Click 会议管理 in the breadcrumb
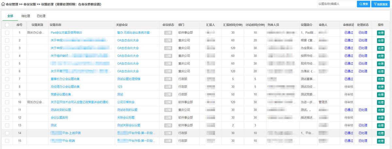The width and height of the screenshot is (392, 149). pyautogui.click(x=12, y=4)
